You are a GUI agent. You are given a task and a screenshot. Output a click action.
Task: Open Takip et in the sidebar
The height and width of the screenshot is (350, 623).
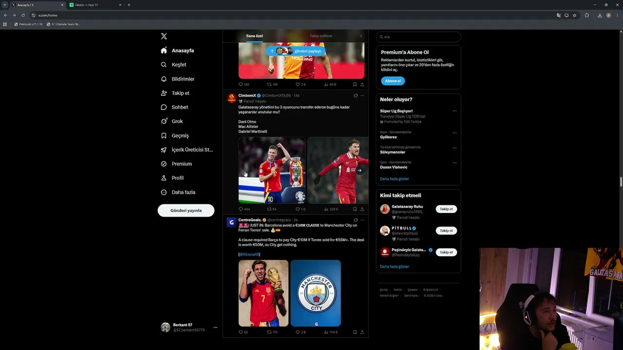click(175, 93)
